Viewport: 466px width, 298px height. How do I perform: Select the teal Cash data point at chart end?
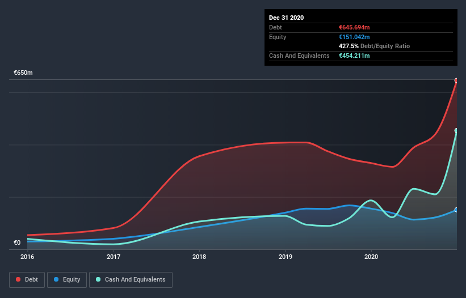(x=456, y=130)
